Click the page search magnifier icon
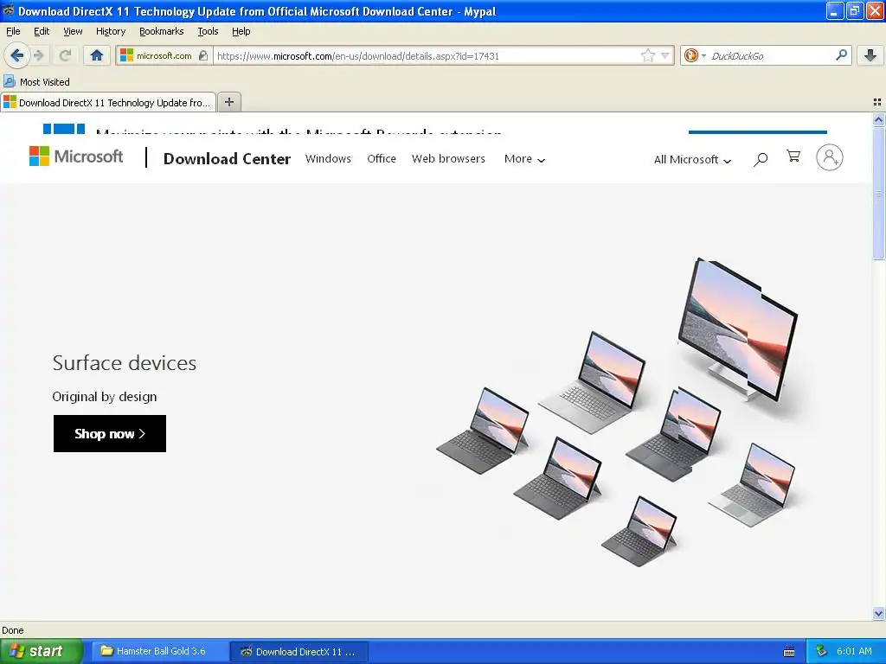Image resolution: width=886 pixels, height=664 pixels. 761,159
